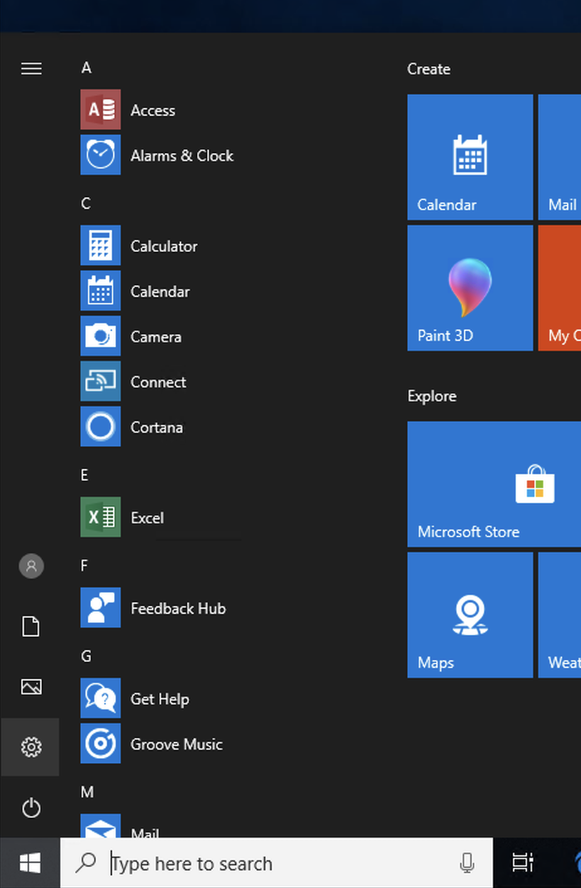Click the letter M section header
The height and width of the screenshot is (888, 581).
(87, 792)
